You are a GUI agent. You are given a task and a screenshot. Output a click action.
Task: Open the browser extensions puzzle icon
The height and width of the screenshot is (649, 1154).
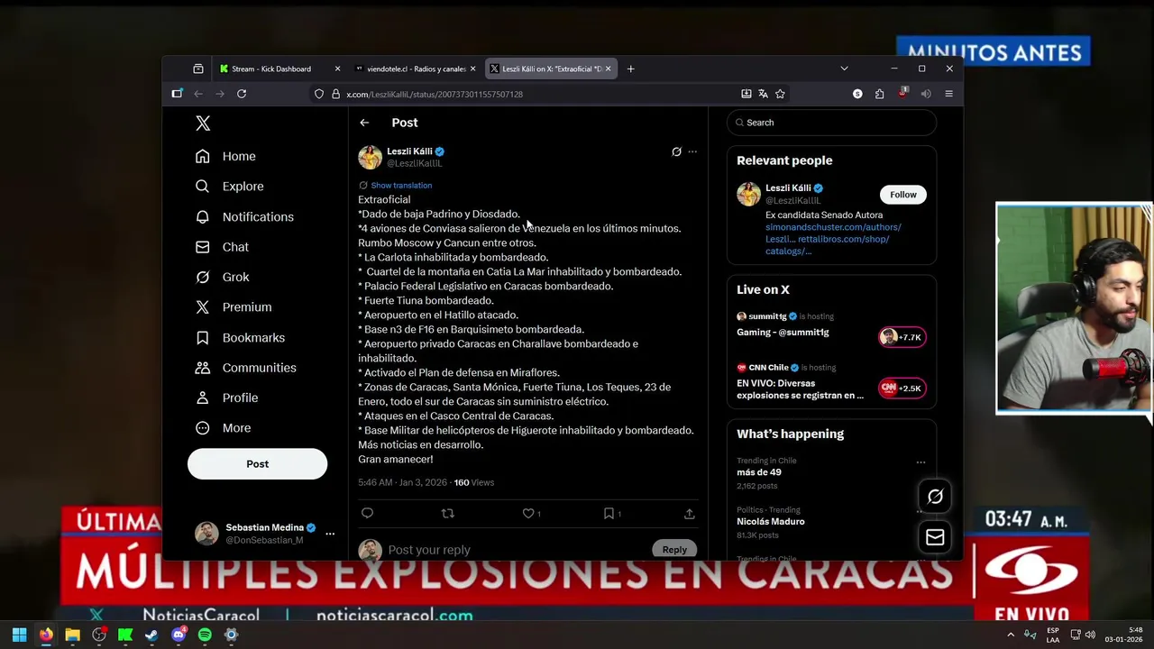880,94
